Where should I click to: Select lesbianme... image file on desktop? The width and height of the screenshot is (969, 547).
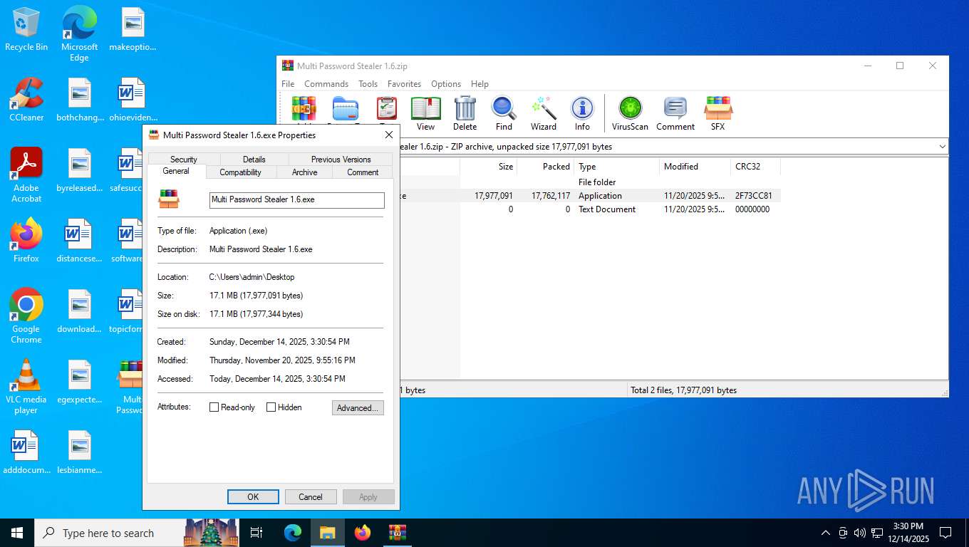pos(80,452)
